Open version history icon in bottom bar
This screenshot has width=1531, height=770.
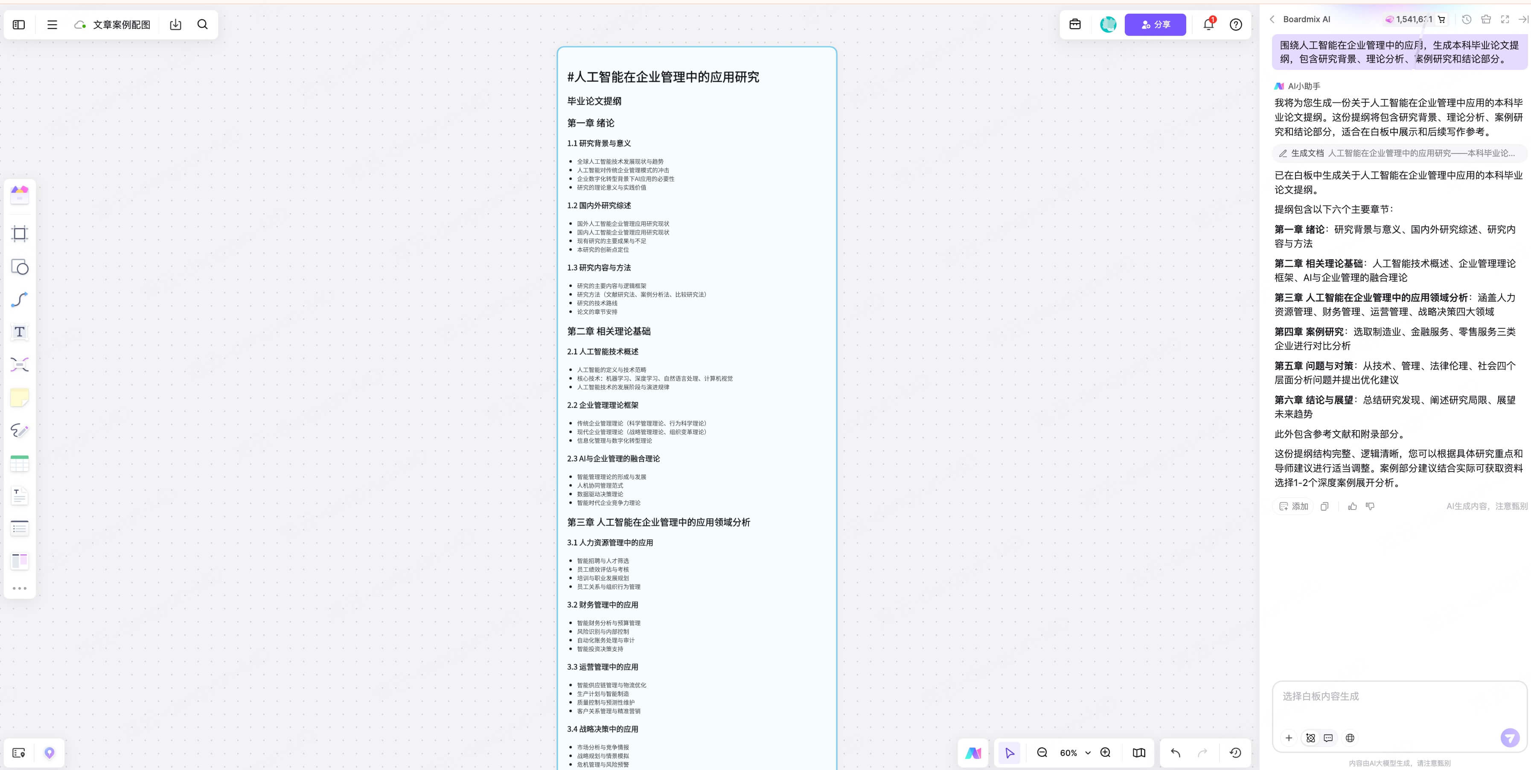click(x=1235, y=753)
